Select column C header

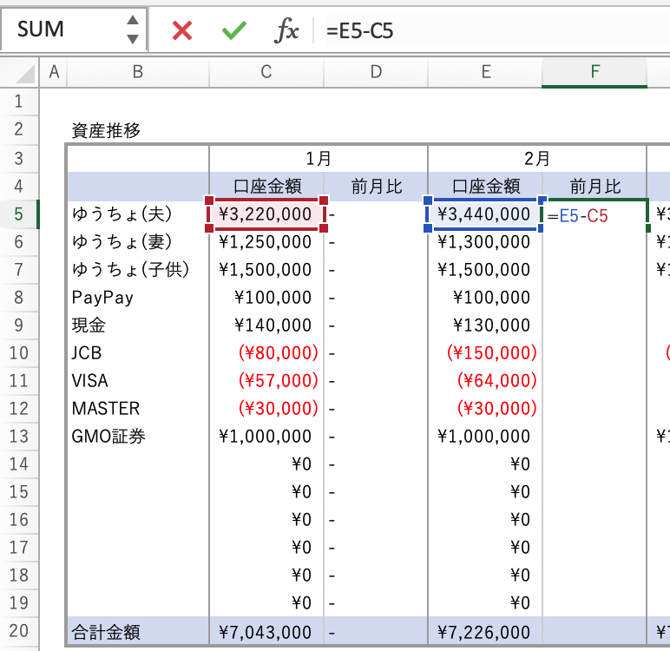[x=266, y=73]
